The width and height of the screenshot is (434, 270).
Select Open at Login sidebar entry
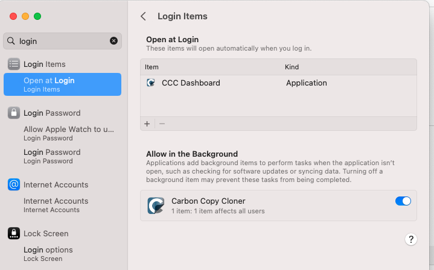62,84
